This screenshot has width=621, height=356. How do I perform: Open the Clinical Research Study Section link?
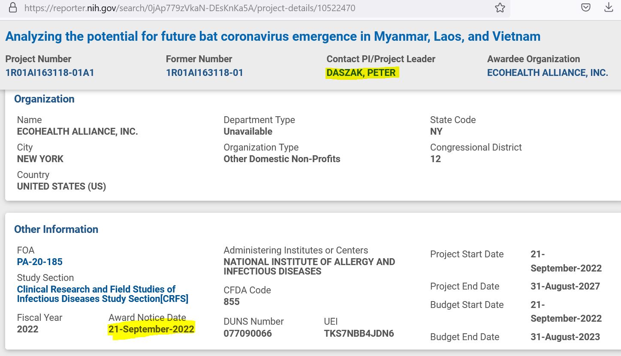[102, 294]
